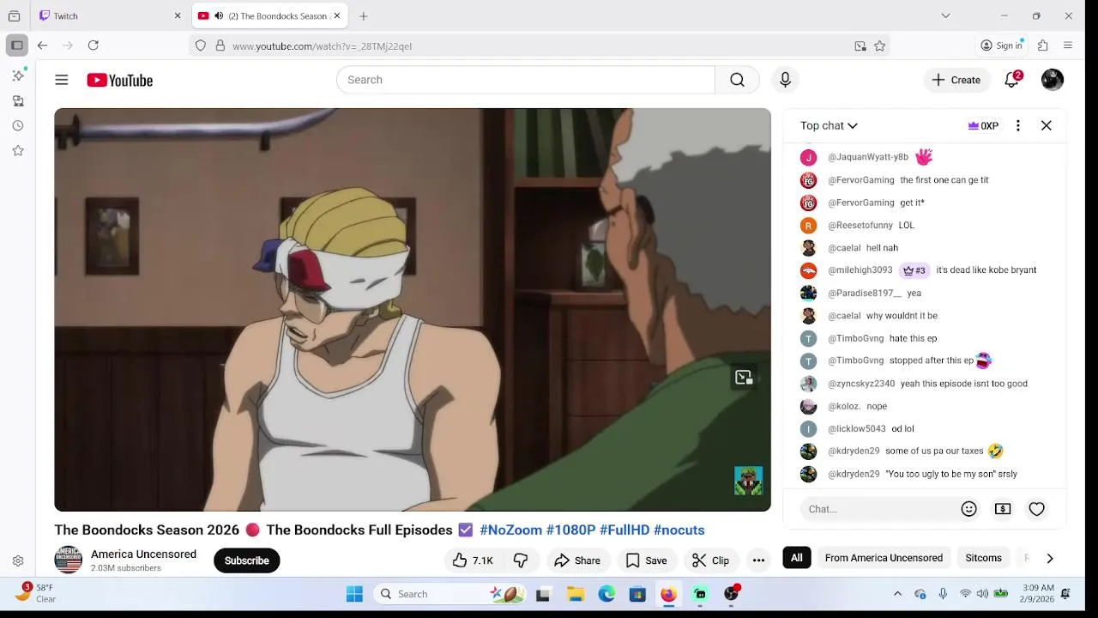
Task: Start voice search with microphone icon
Action: tap(785, 80)
